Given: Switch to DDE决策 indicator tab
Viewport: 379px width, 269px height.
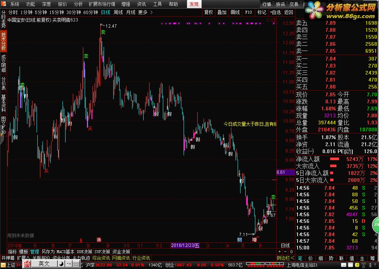Looking at the screenshot, I should [84, 252].
